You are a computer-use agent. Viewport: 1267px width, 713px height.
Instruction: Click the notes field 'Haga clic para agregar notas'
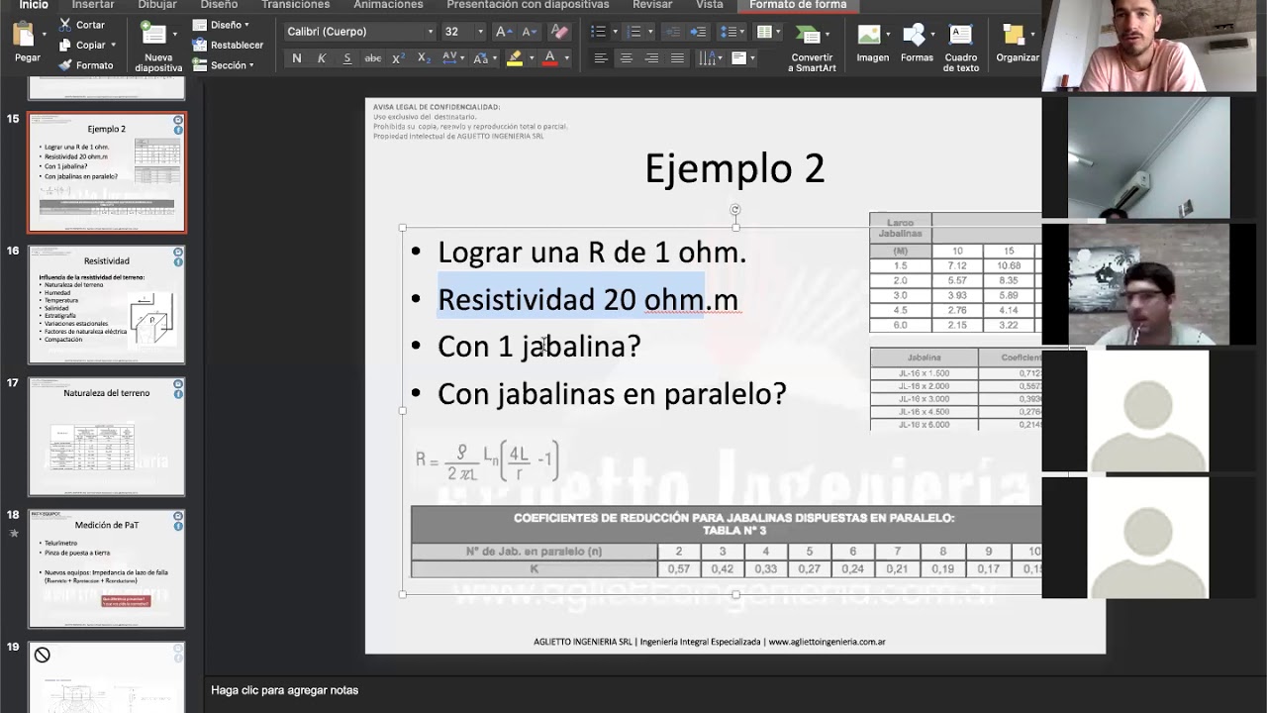pos(285,690)
